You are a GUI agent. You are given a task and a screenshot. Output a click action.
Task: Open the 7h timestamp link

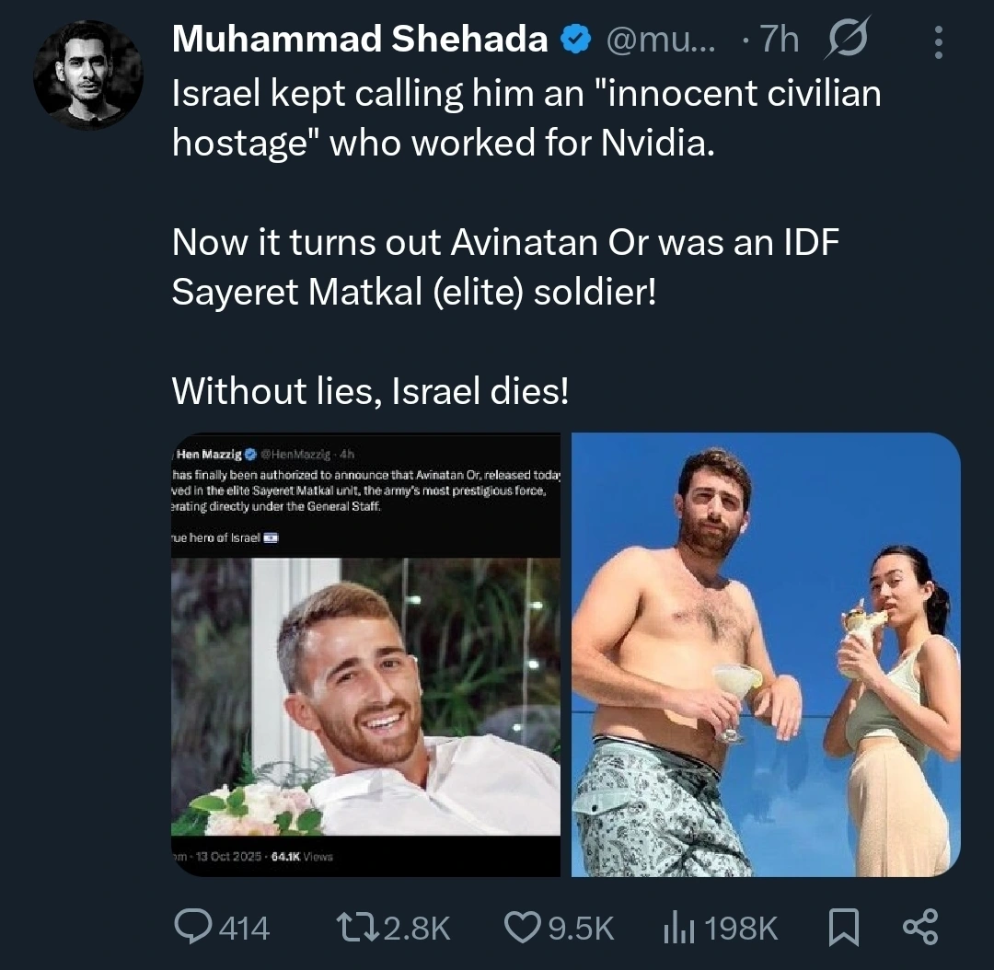777,40
